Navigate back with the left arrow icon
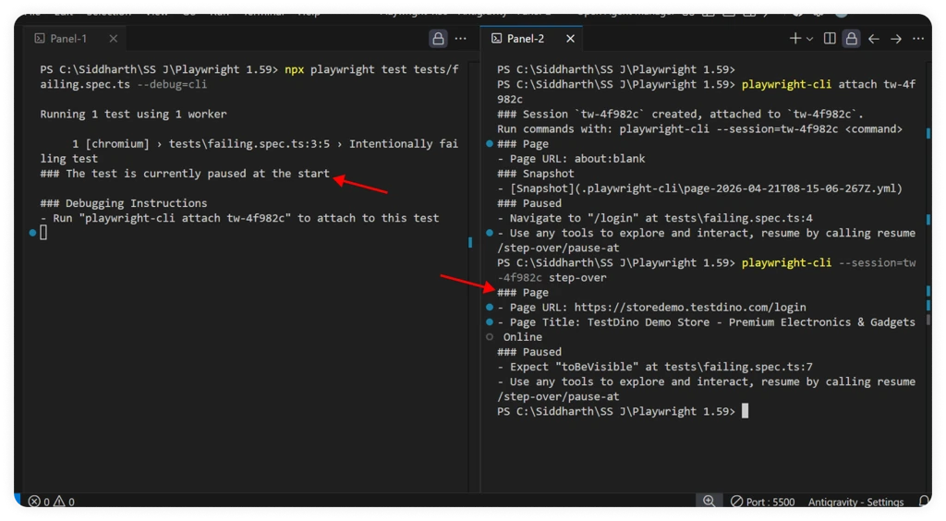946x521 pixels. [874, 39]
